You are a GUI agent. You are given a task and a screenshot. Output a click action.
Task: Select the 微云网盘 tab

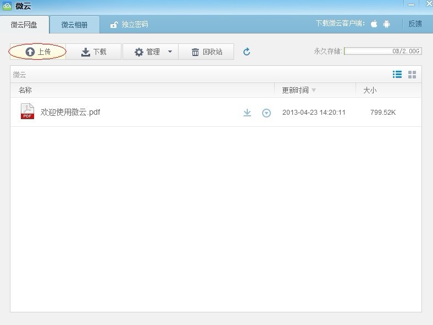pyautogui.click(x=24, y=25)
